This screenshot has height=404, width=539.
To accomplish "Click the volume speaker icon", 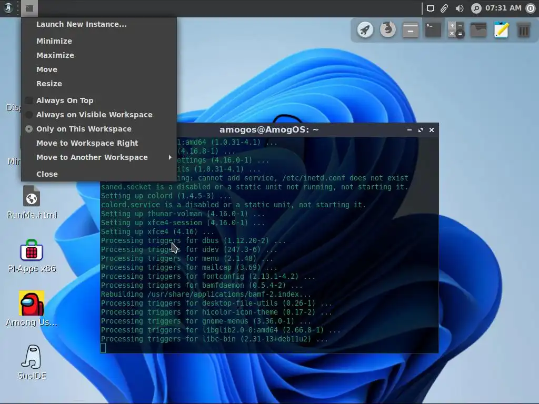I will tap(459, 8).
